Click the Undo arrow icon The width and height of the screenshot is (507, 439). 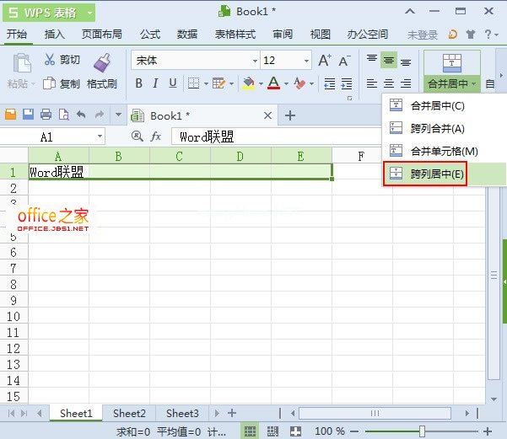pyautogui.click(x=81, y=115)
